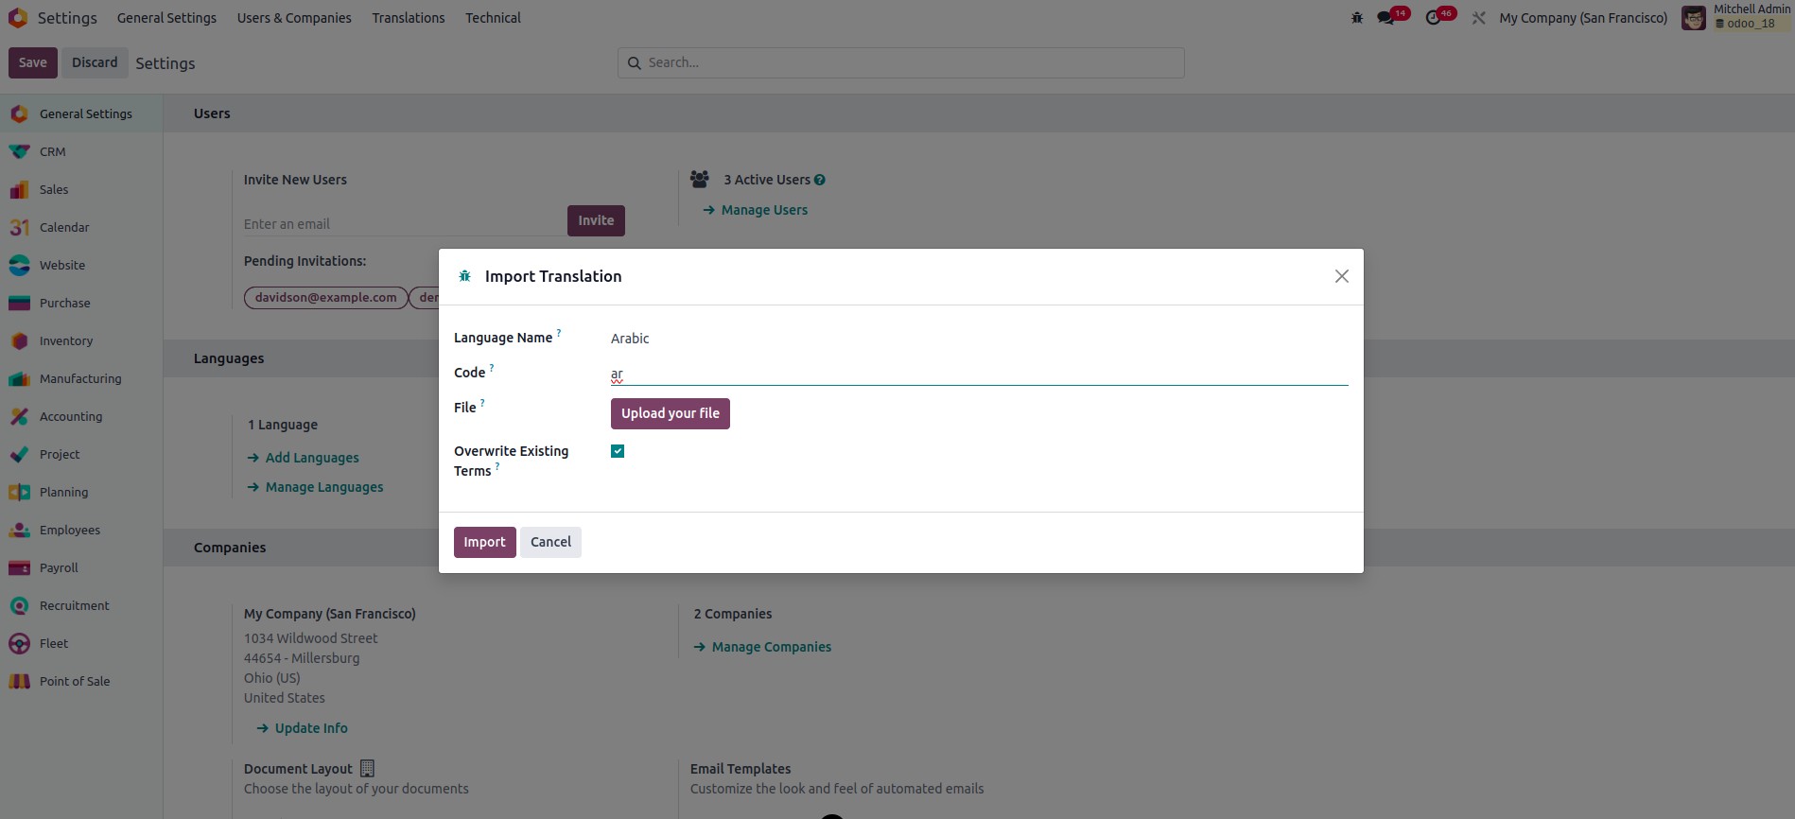Open CRM settings from sidebar icon
1795x819 pixels.
(19, 151)
